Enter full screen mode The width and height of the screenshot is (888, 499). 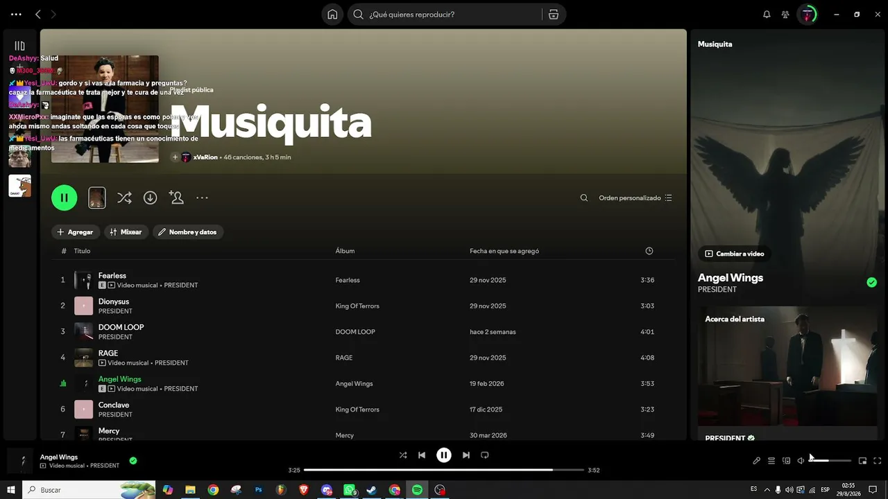click(878, 461)
